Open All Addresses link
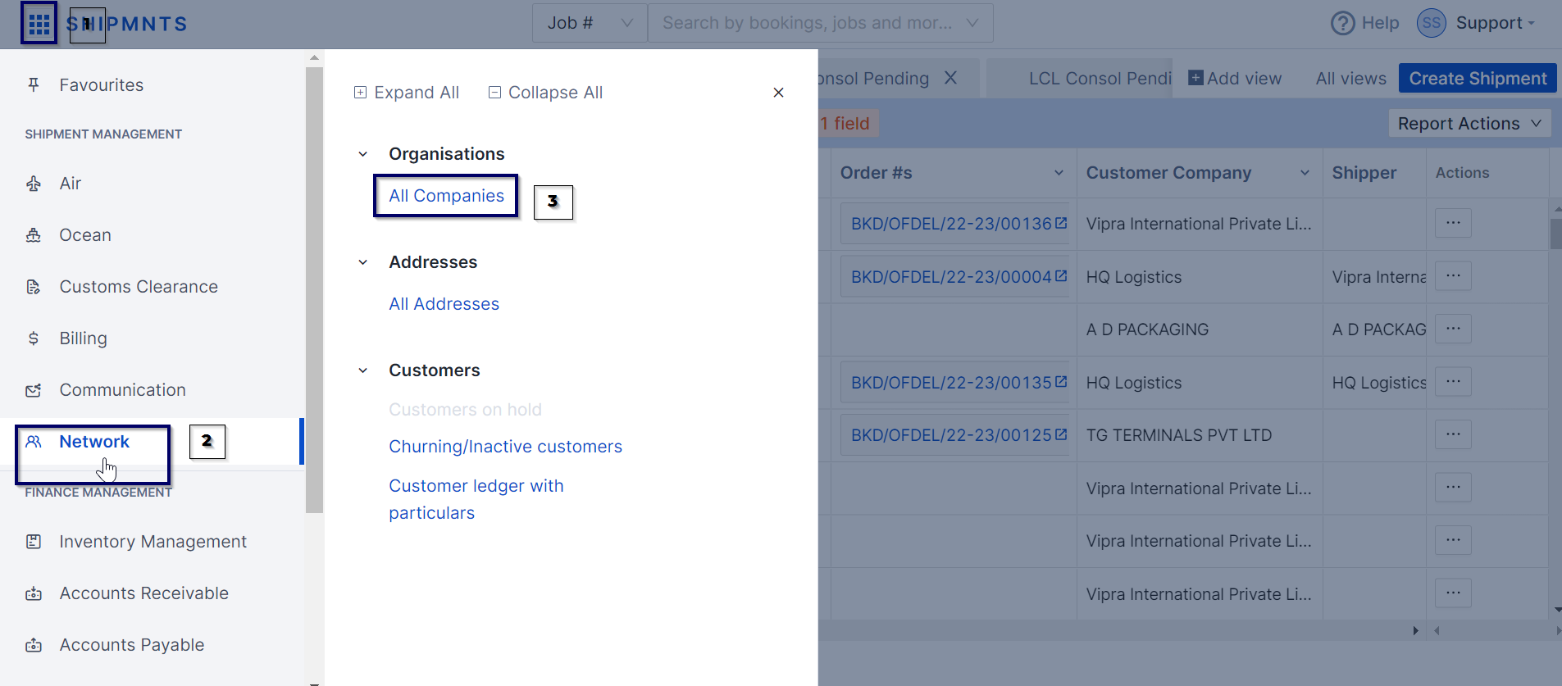This screenshot has height=686, width=1562. [x=444, y=304]
